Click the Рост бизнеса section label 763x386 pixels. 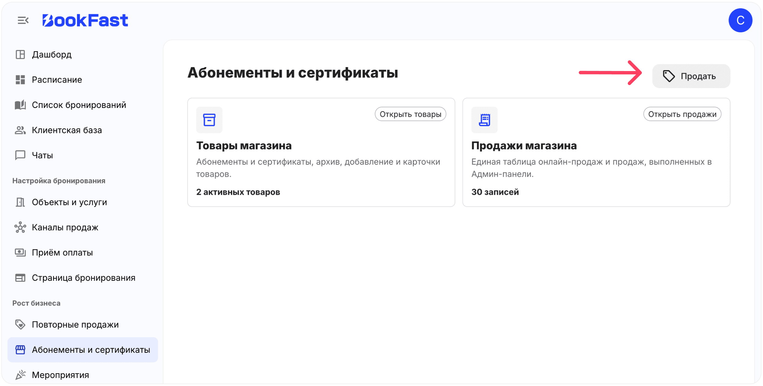coord(36,303)
